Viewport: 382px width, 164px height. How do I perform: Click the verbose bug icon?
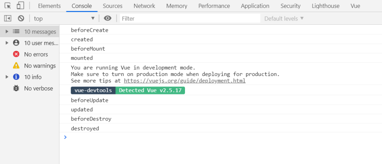tap(16, 88)
